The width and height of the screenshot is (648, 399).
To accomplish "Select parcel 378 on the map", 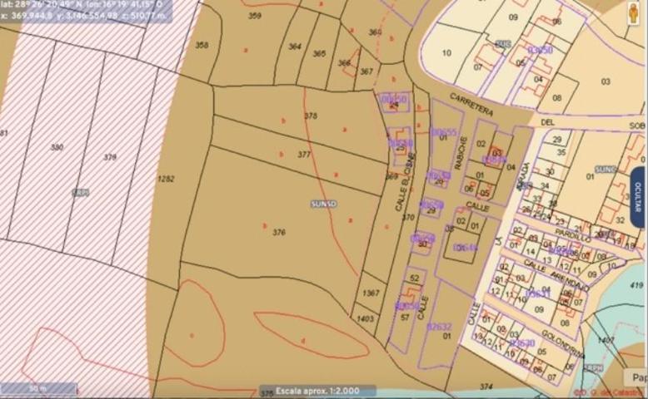I will tap(311, 116).
